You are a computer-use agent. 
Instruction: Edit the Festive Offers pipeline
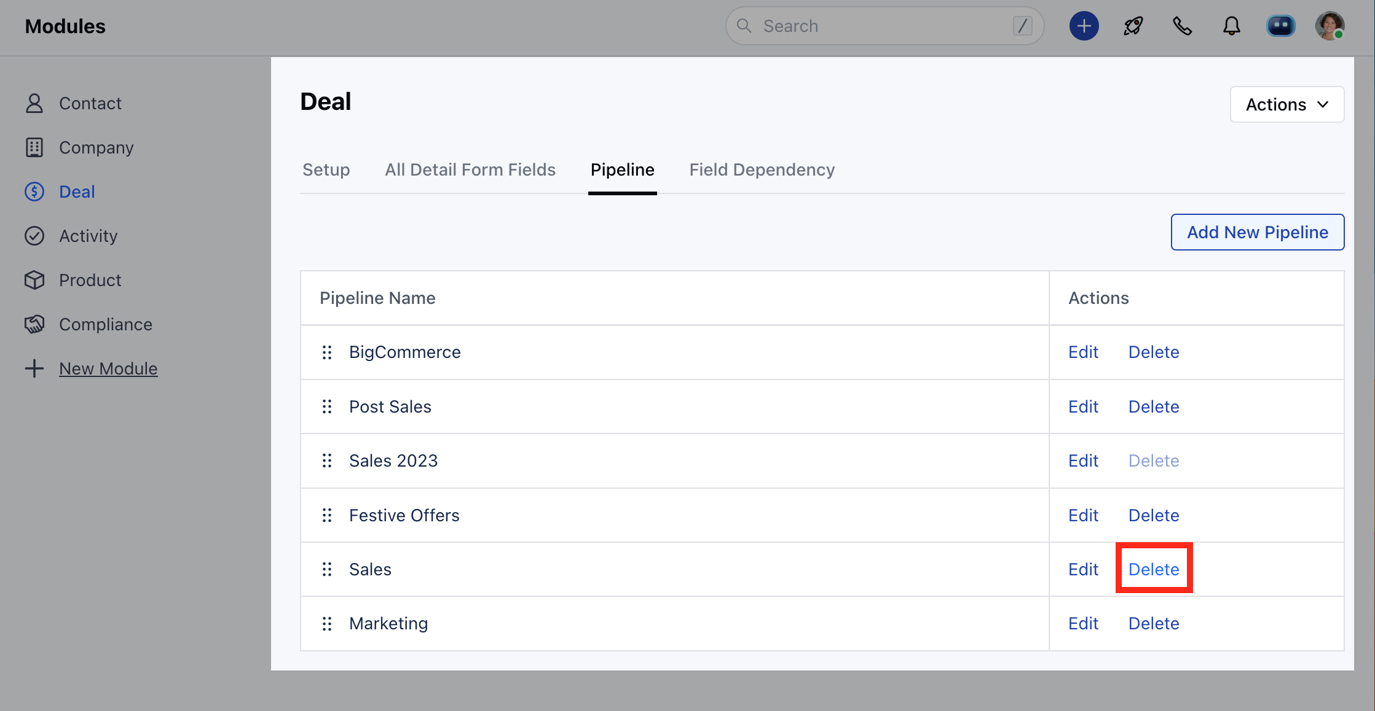coord(1083,515)
